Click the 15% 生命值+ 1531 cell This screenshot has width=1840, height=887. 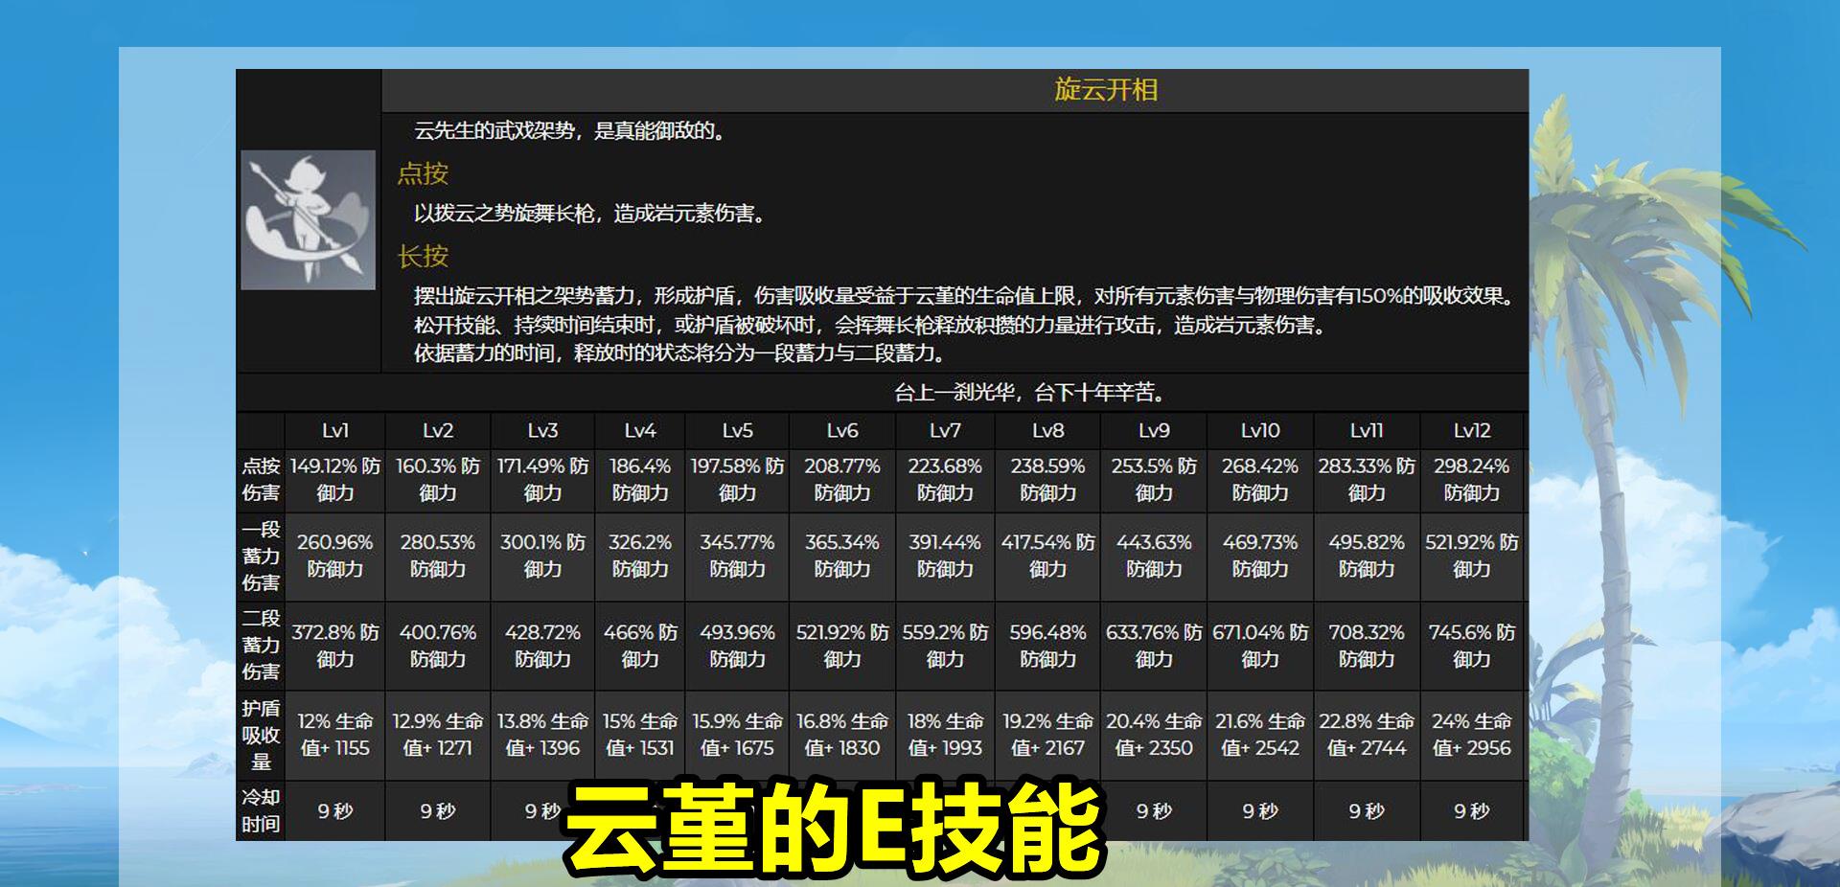pos(640,736)
